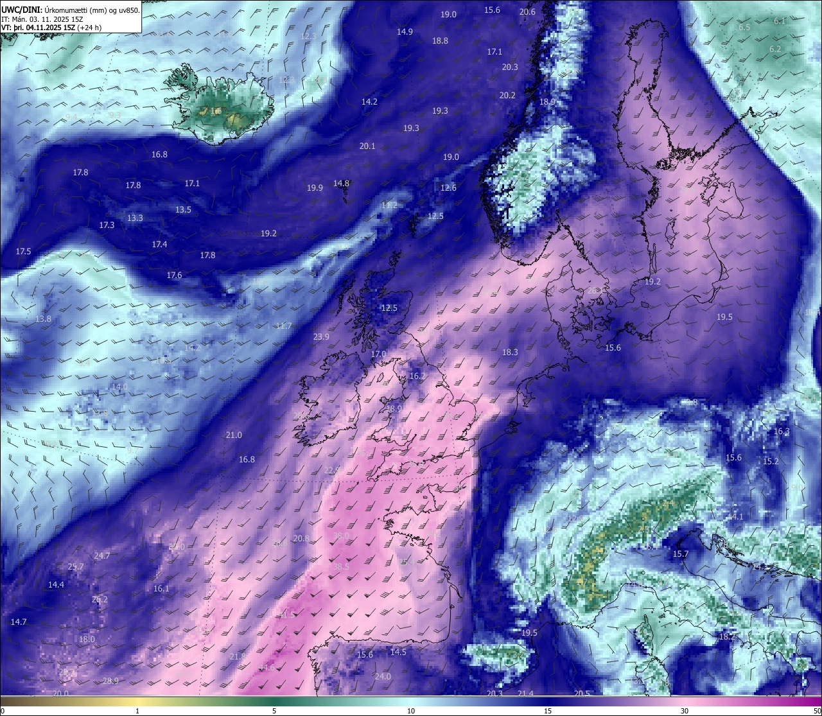Click the 21.0 value southwest of Ireland
The width and height of the screenshot is (822, 716).
pyautogui.click(x=234, y=435)
